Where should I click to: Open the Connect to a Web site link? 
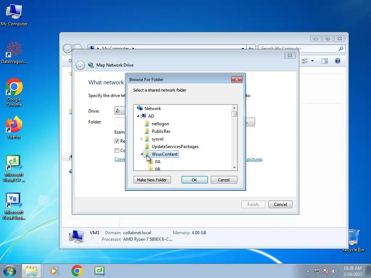(120, 159)
